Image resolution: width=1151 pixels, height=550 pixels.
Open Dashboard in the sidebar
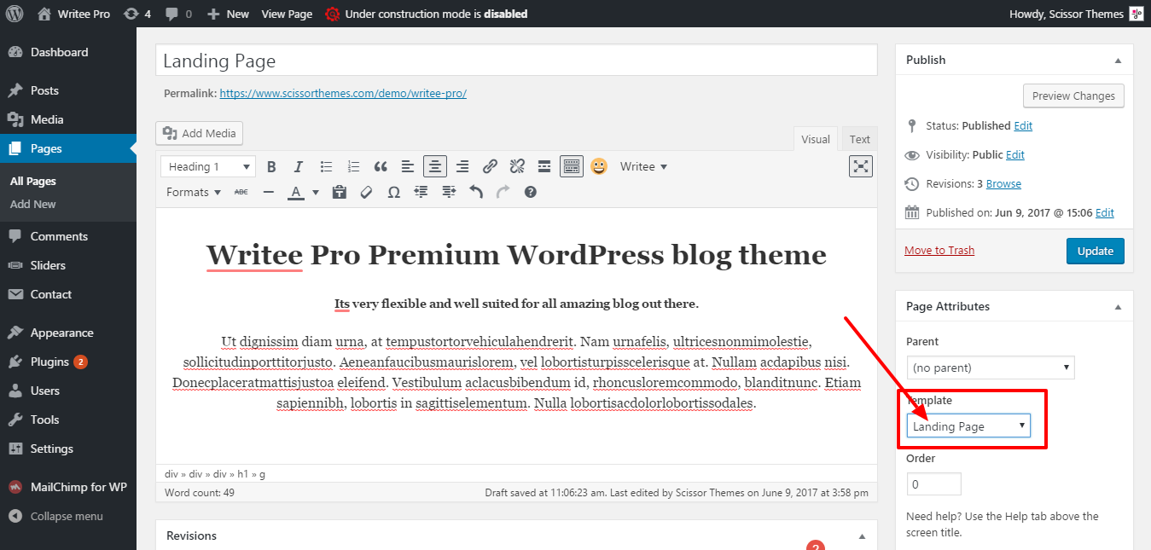coord(68,52)
